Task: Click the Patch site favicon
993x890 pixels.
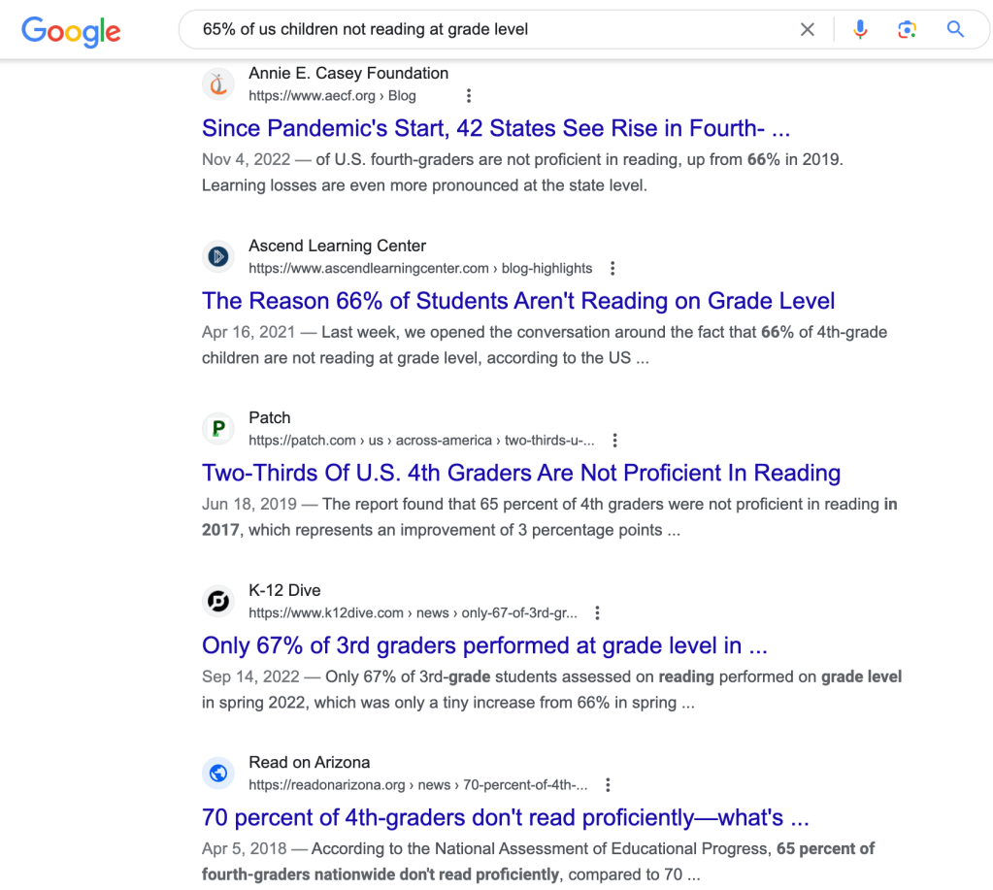Action: coord(218,429)
